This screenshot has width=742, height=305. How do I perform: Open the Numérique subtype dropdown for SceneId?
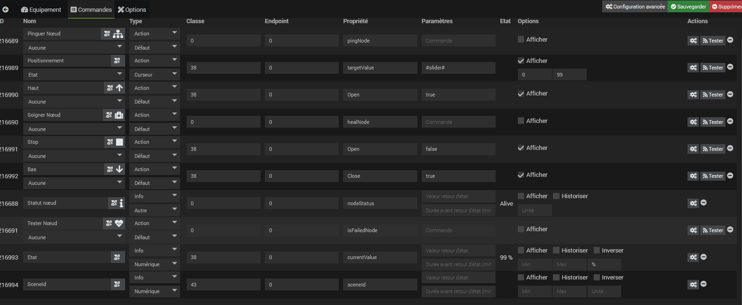pos(154,291)
